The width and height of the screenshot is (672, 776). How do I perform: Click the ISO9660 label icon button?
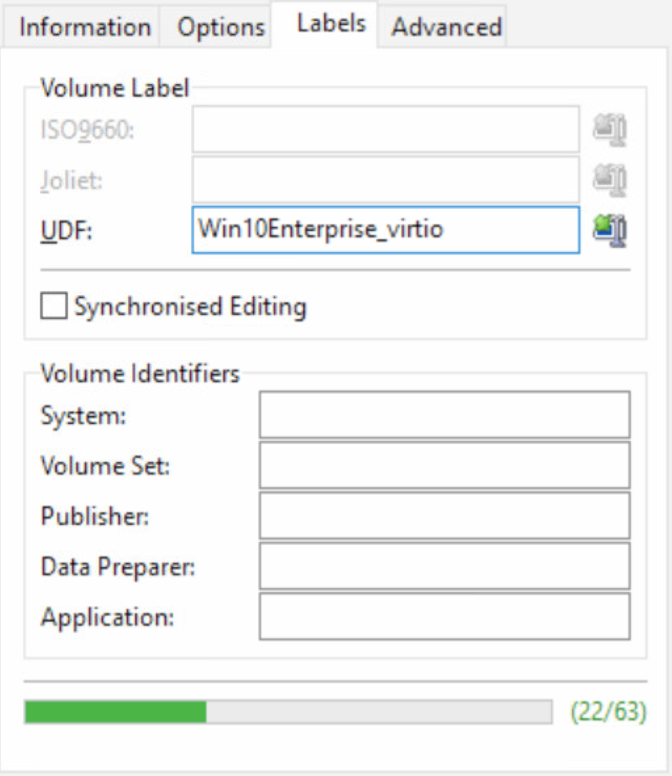pyautogui.click(x=610, y=130)
